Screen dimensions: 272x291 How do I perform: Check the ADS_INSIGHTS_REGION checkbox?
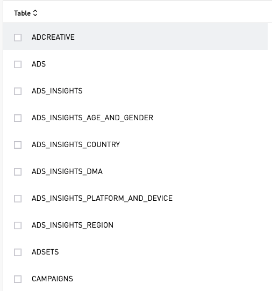(x=18, y=225)
